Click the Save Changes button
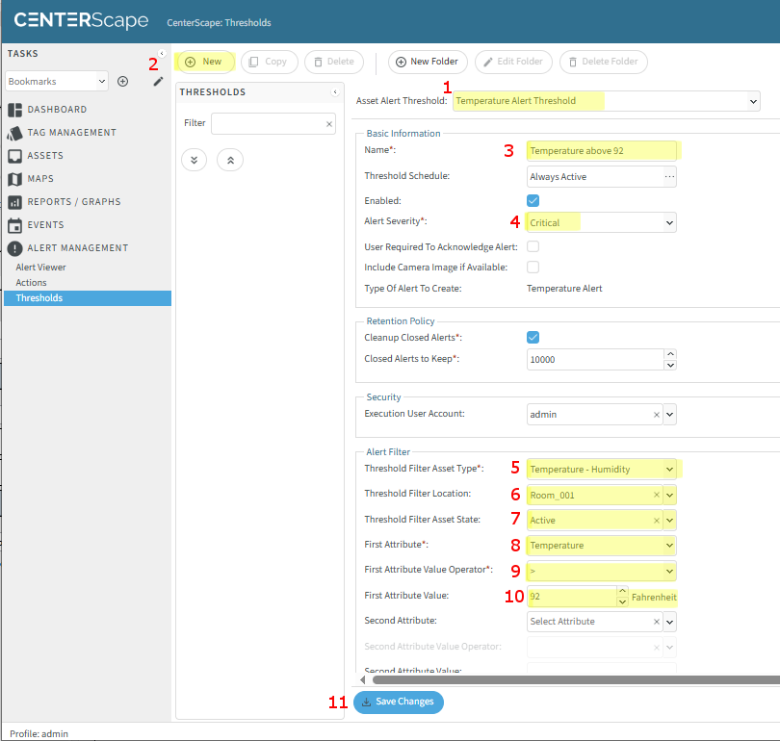 tap(399, 702)
